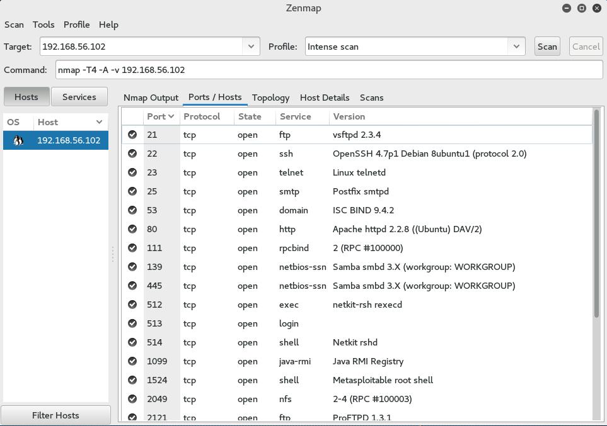Image resolution: width=607 pixels, height=426 pixels.
Task: Click the open-port check icon for port 513
Action: [132, 323]
